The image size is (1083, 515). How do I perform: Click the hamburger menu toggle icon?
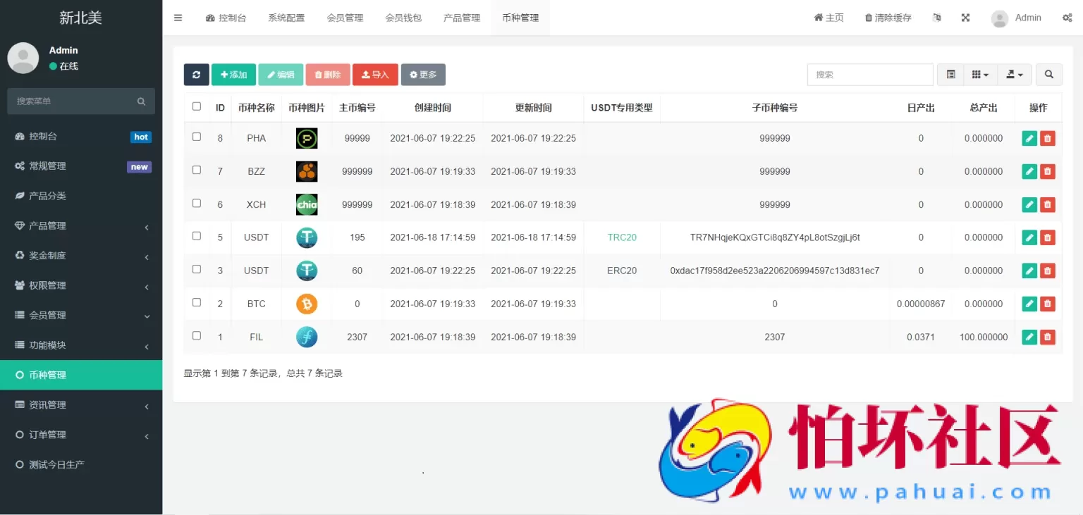178,18
